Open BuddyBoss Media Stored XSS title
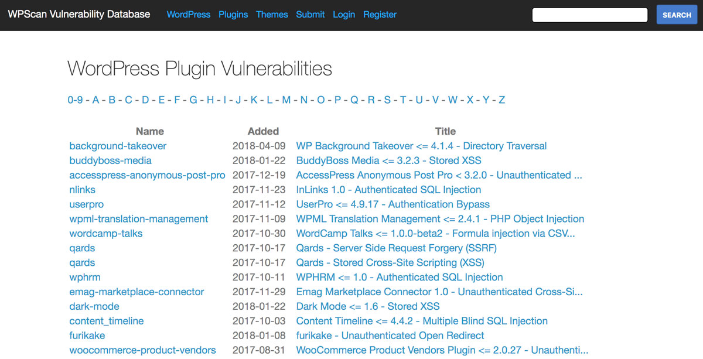The width and height of the screenshot is (703, 359). coord(388,160)
